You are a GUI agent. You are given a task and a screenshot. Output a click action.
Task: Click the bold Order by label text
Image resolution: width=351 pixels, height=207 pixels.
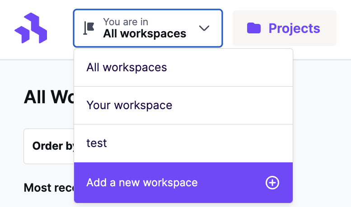click(x=53, y=146)
